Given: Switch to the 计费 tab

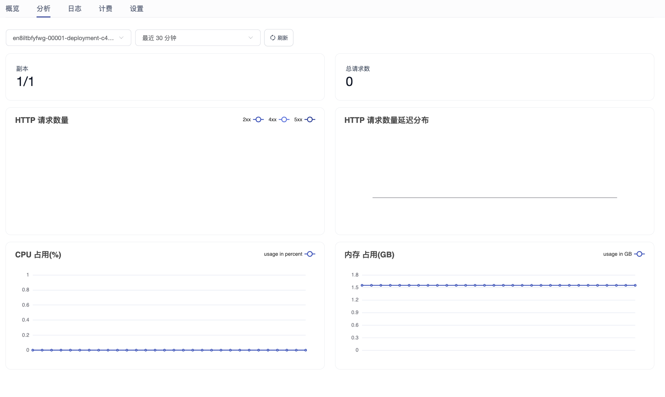Looking at the screenshot, I should (105, 9).
